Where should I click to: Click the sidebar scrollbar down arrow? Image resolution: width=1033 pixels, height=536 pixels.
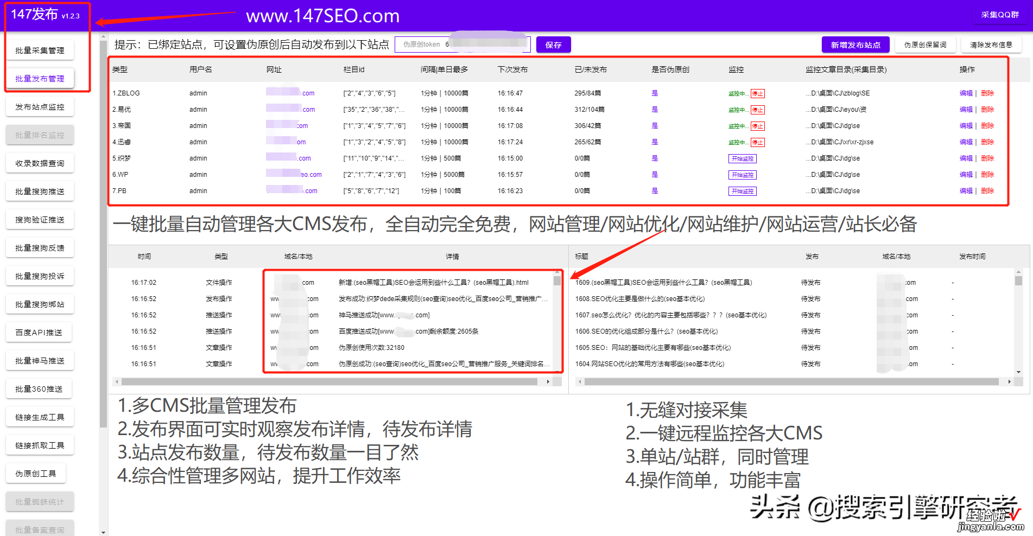(x=103, y=532)
